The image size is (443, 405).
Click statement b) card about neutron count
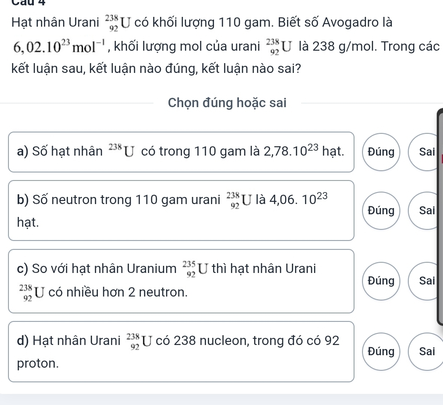(181, 211)
